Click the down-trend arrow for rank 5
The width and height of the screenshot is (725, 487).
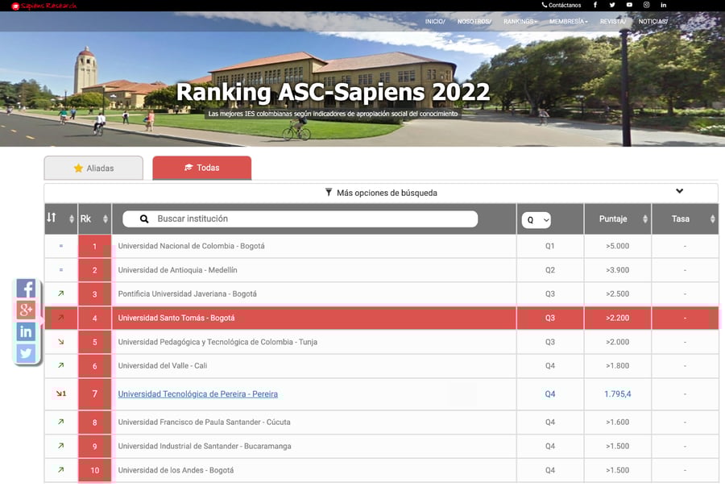click(60, 342)
